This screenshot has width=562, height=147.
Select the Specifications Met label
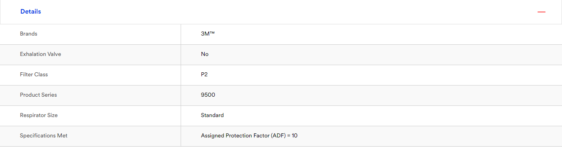44,136
